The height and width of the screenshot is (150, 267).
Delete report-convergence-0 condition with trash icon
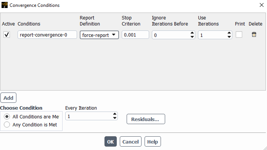click(x=254, y=35)
